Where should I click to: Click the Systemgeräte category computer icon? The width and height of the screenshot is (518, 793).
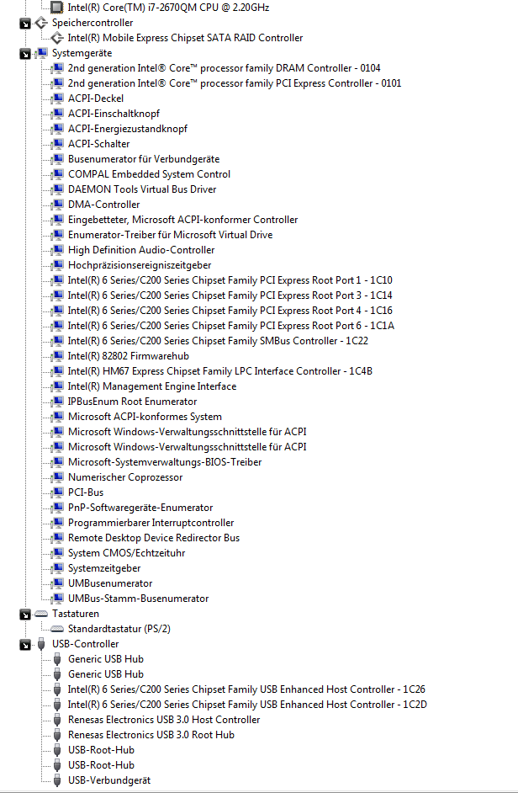pos(41,53)
